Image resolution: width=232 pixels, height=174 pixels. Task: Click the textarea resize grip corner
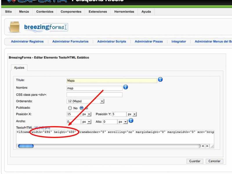pos(212,146)
